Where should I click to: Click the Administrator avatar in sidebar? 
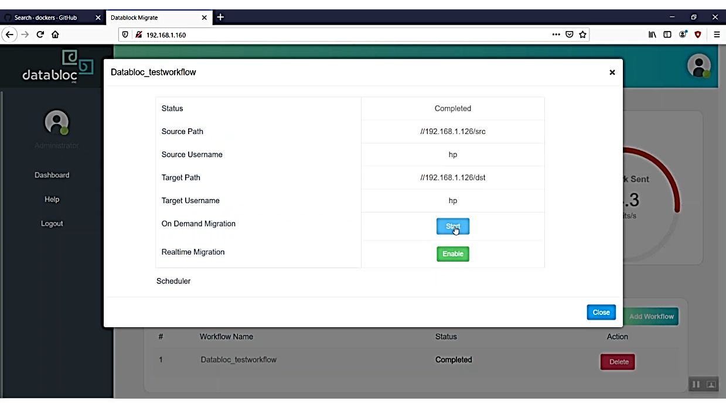[57, 122]
